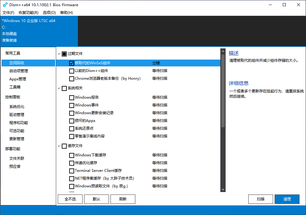Open the 帮助(H) menu
This screenshot has height=215, width=306.
coord(66,12)
